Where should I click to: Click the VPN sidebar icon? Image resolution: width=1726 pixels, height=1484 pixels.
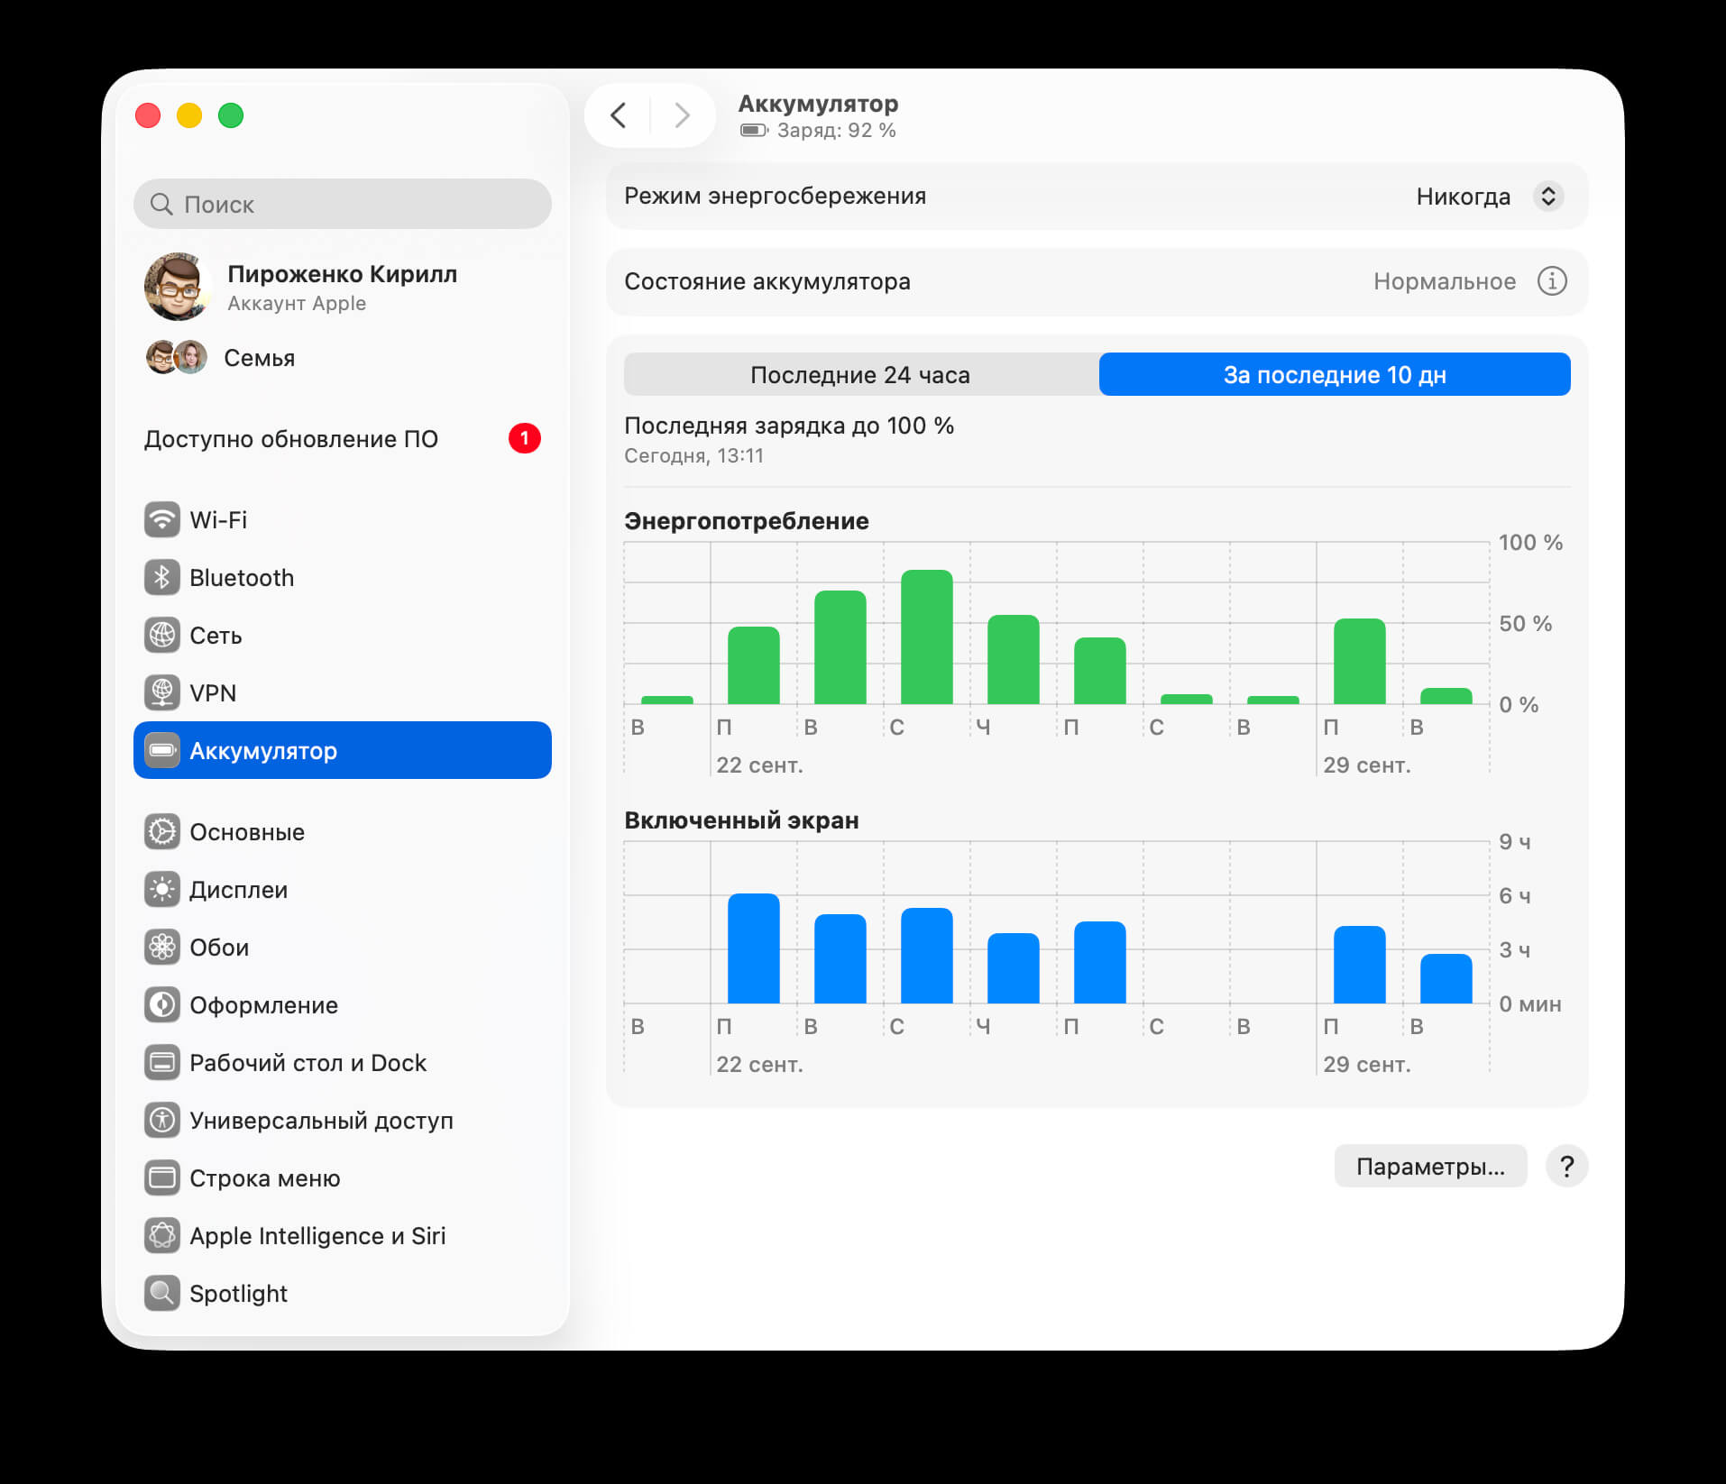(162, 693)
